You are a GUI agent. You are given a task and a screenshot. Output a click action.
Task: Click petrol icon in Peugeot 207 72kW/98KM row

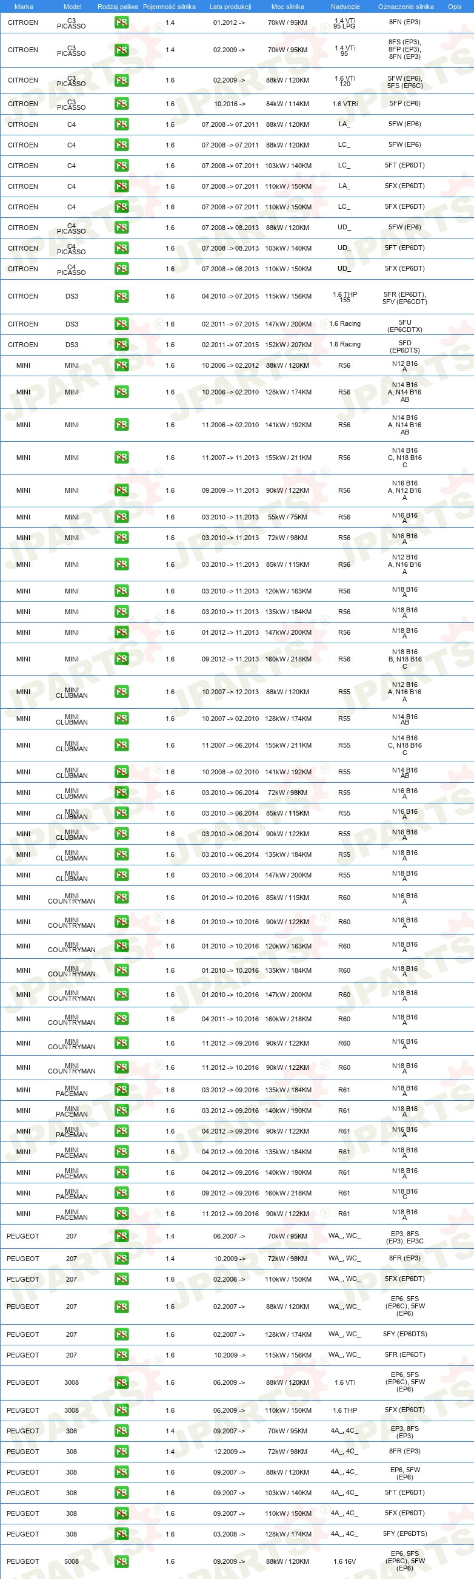point(121,1259)
